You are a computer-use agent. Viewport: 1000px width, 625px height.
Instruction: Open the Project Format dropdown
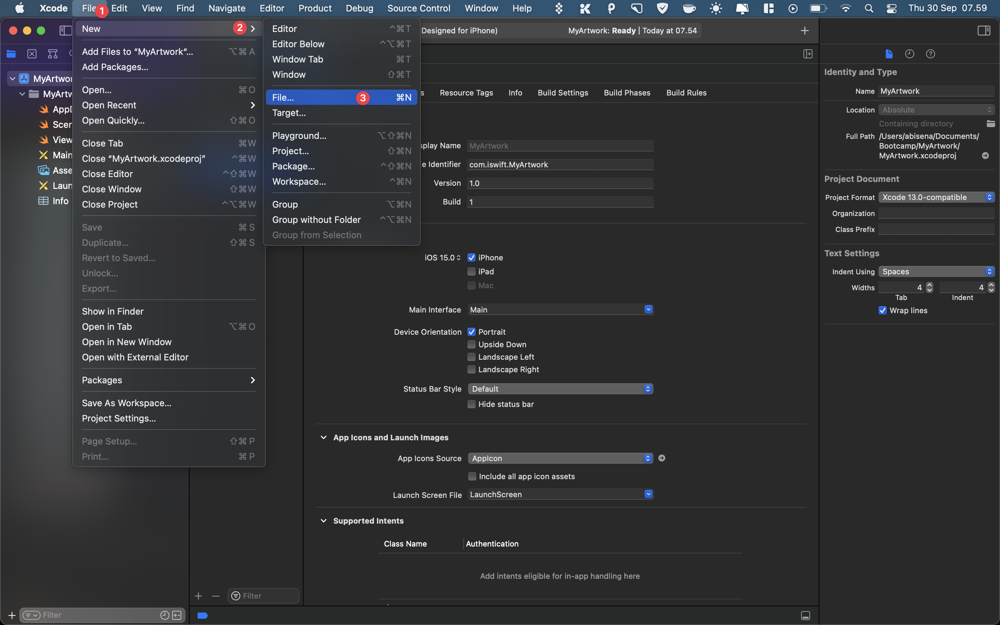936,197
